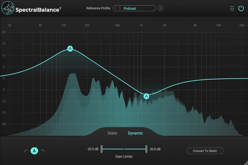Select the EQ node A on the dip
The image size is (248, 165).
click(146, 96)
